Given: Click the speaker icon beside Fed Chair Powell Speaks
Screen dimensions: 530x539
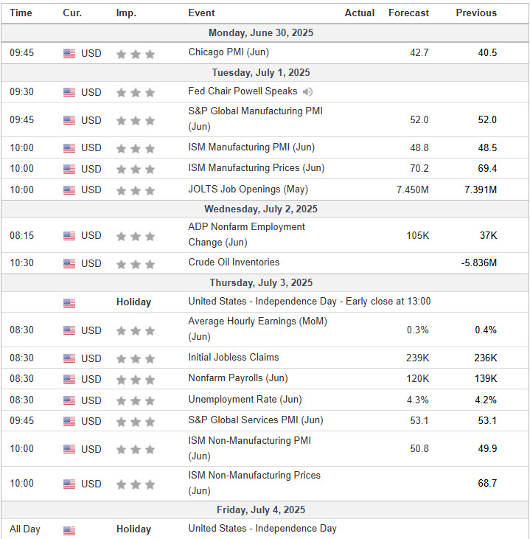Looking at the screenshot, I should point(307,91).
